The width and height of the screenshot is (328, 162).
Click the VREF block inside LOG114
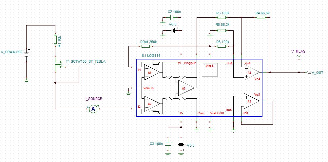pyautogui.click(x=210, y=70)
